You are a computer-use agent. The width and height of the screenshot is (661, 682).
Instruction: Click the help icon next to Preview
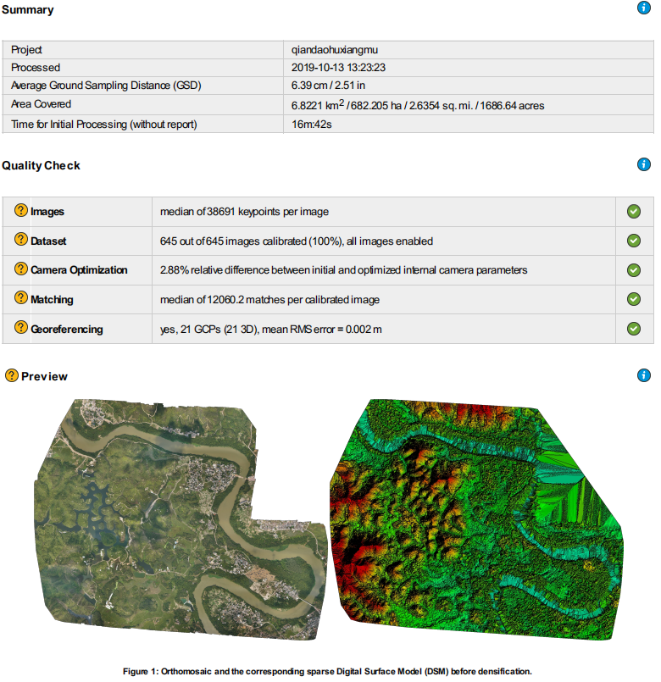point(11,375)
